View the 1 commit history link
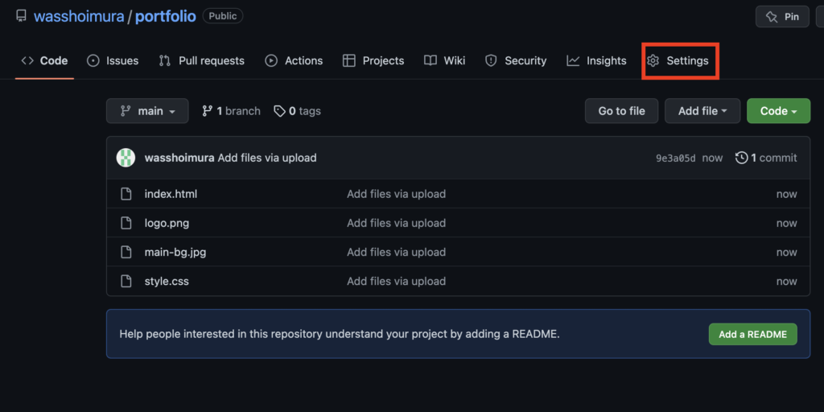The width and height of the screenshot is (824, 412). [x=766, y=158]
